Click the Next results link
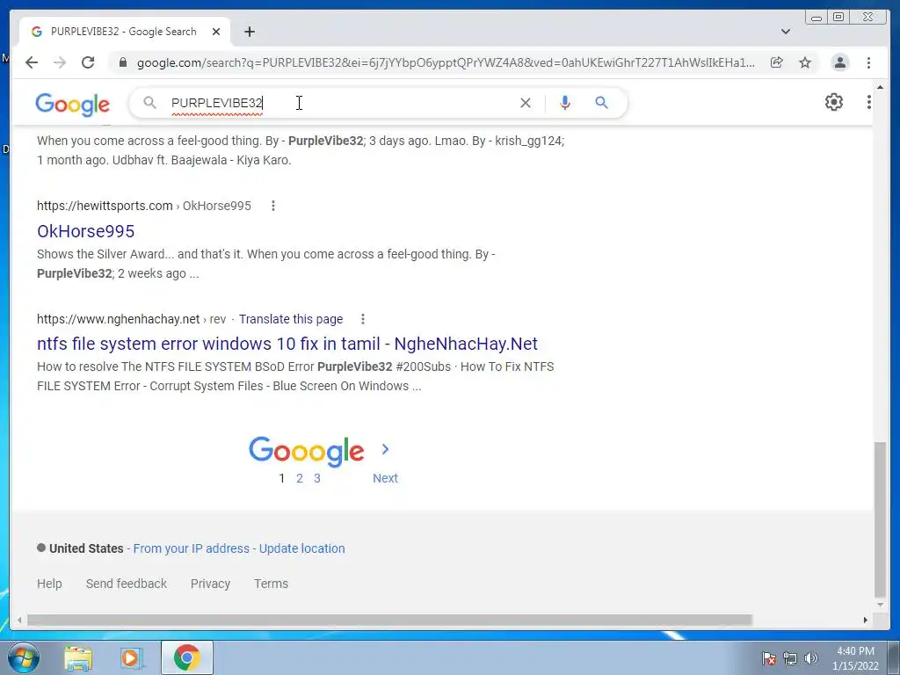The image size is (900, 675). point(385,478)
